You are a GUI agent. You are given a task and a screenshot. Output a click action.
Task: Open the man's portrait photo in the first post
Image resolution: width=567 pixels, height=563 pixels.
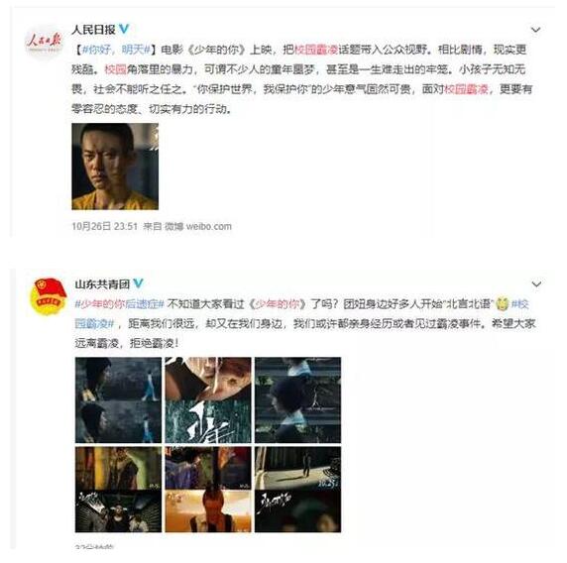click(x=115, y=167)
